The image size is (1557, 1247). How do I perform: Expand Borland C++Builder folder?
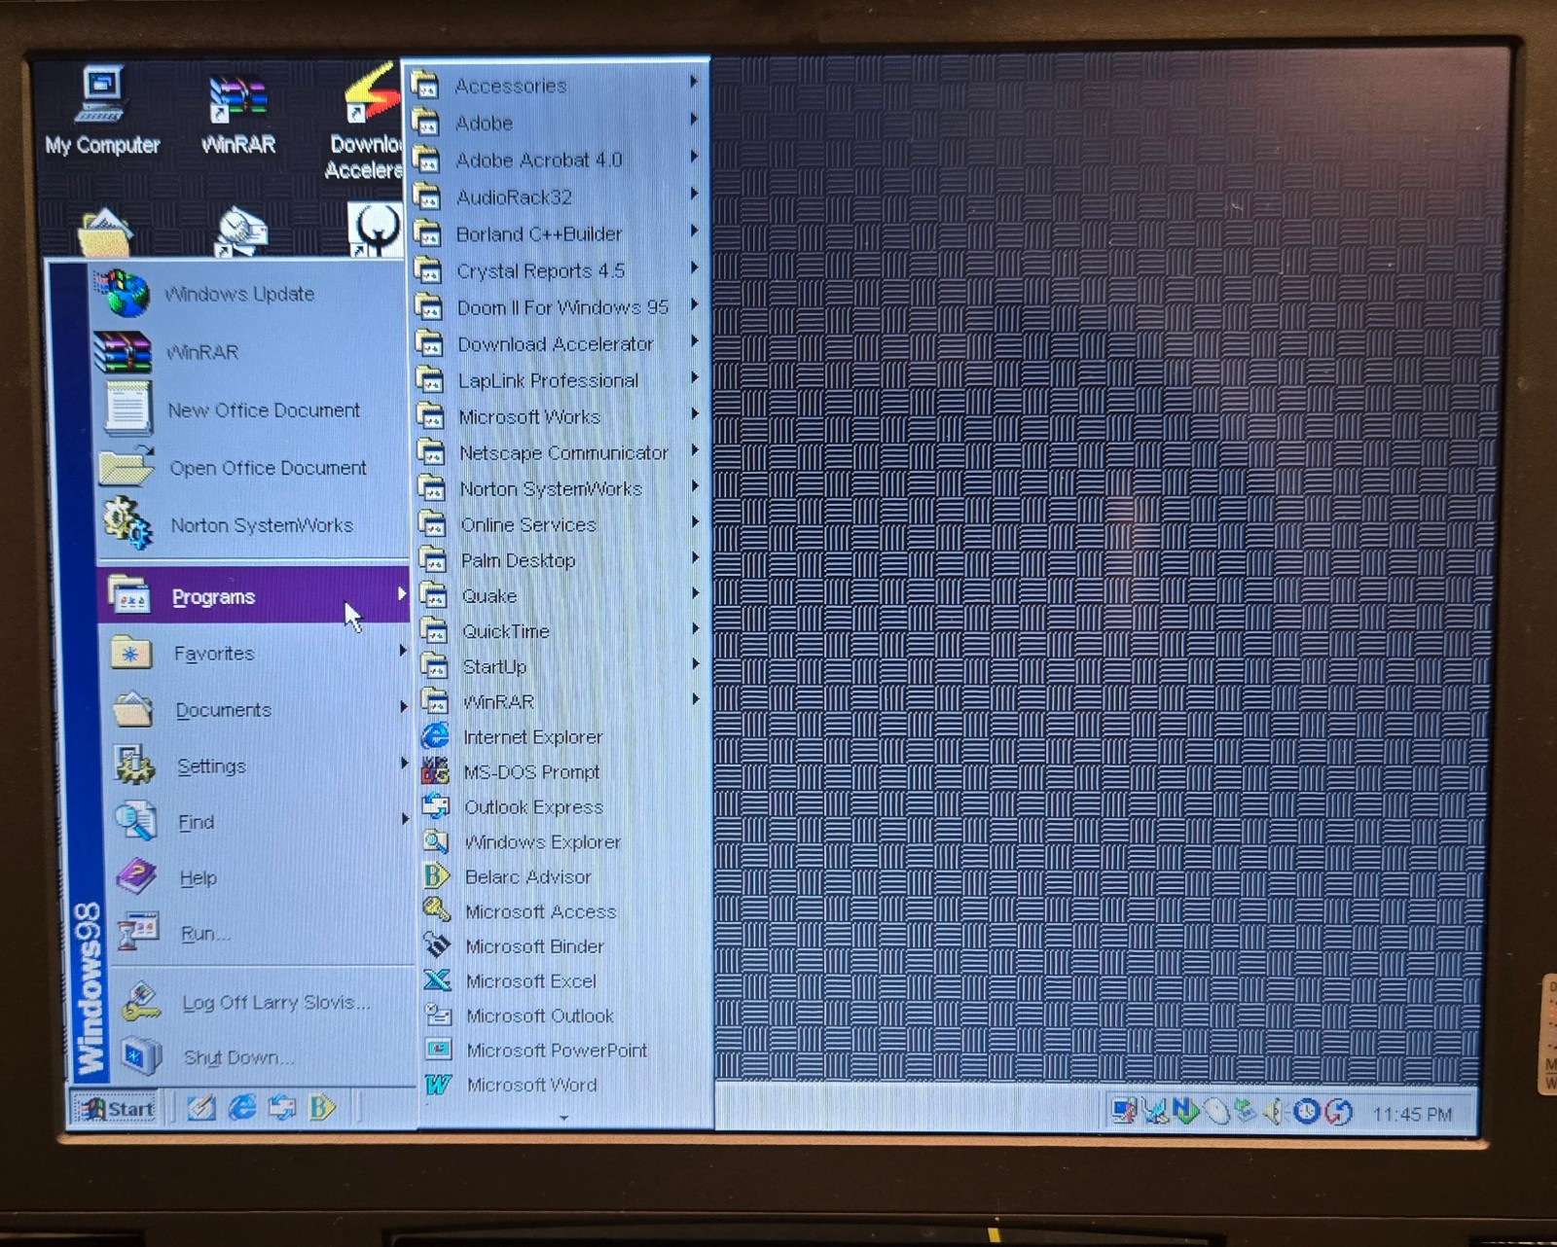(557, 234)
